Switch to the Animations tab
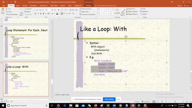The height and width of the screenshot is (108, 192). click(x=43, y=5)
